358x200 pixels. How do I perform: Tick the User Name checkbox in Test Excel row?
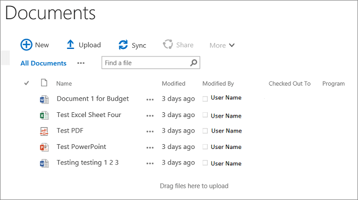click(x=205, y=115)
